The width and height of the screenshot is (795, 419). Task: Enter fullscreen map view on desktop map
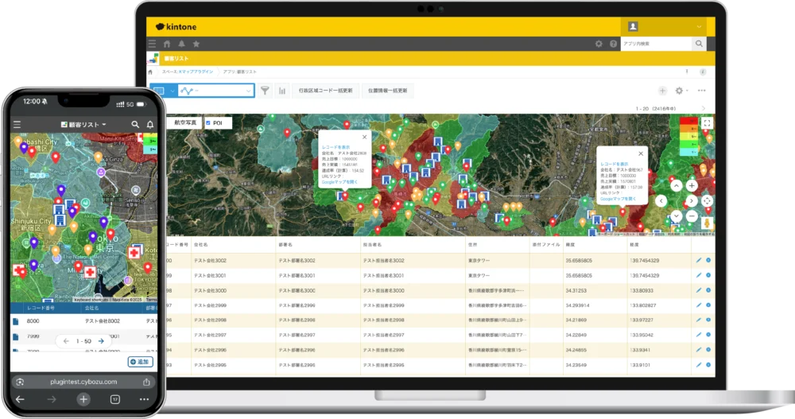(x=707, y=122)
